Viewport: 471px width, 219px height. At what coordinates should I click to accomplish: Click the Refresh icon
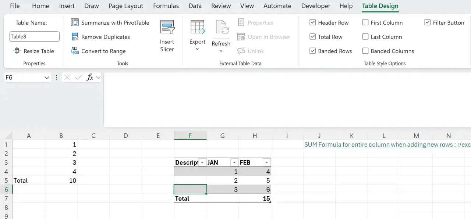click(x=222, y=28)
